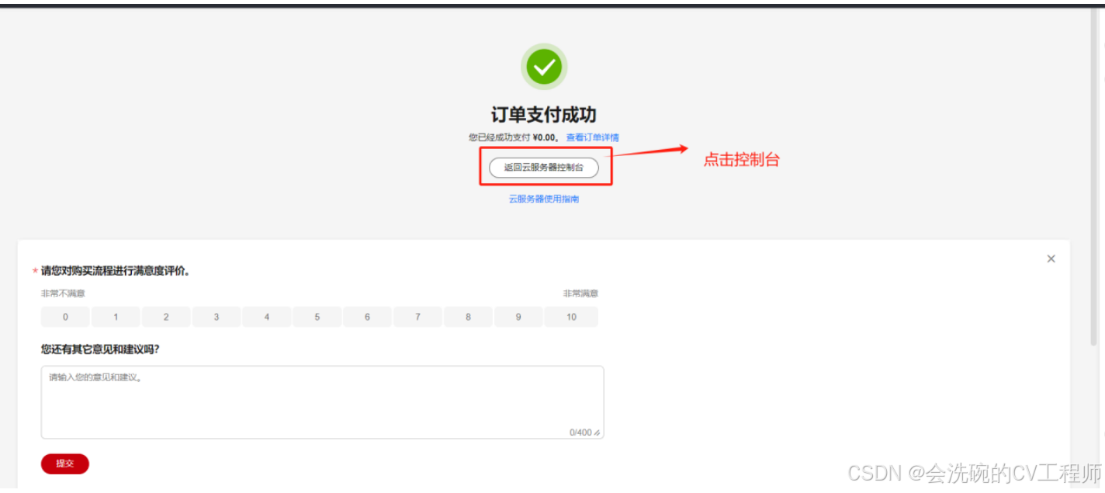The height and width of the screenshot is (493, 1105).
Task: Select satisfaction rating 7
Action: coord(417,317)
